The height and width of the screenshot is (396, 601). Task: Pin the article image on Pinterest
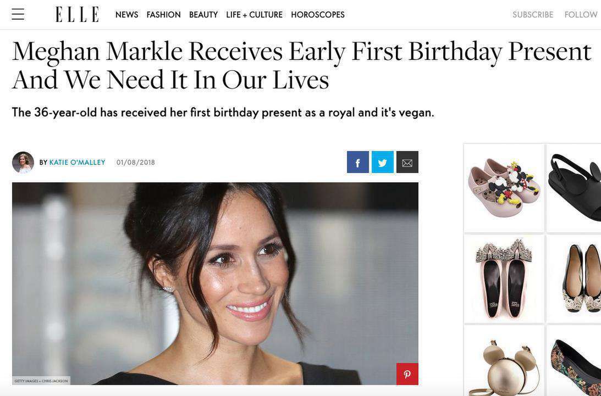407,374
